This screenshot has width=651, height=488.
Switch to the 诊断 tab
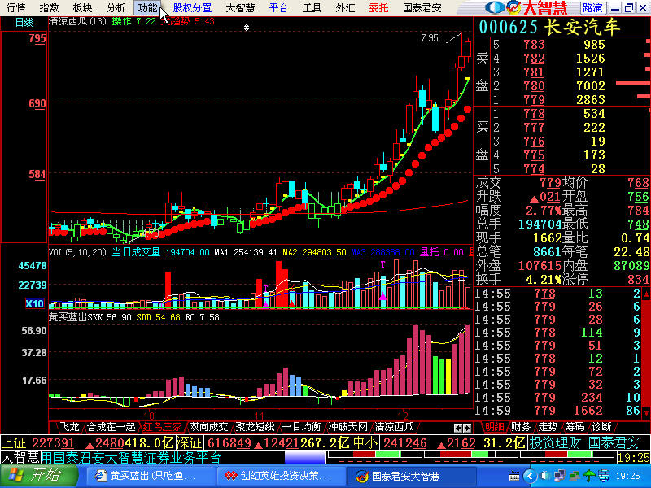601,427
